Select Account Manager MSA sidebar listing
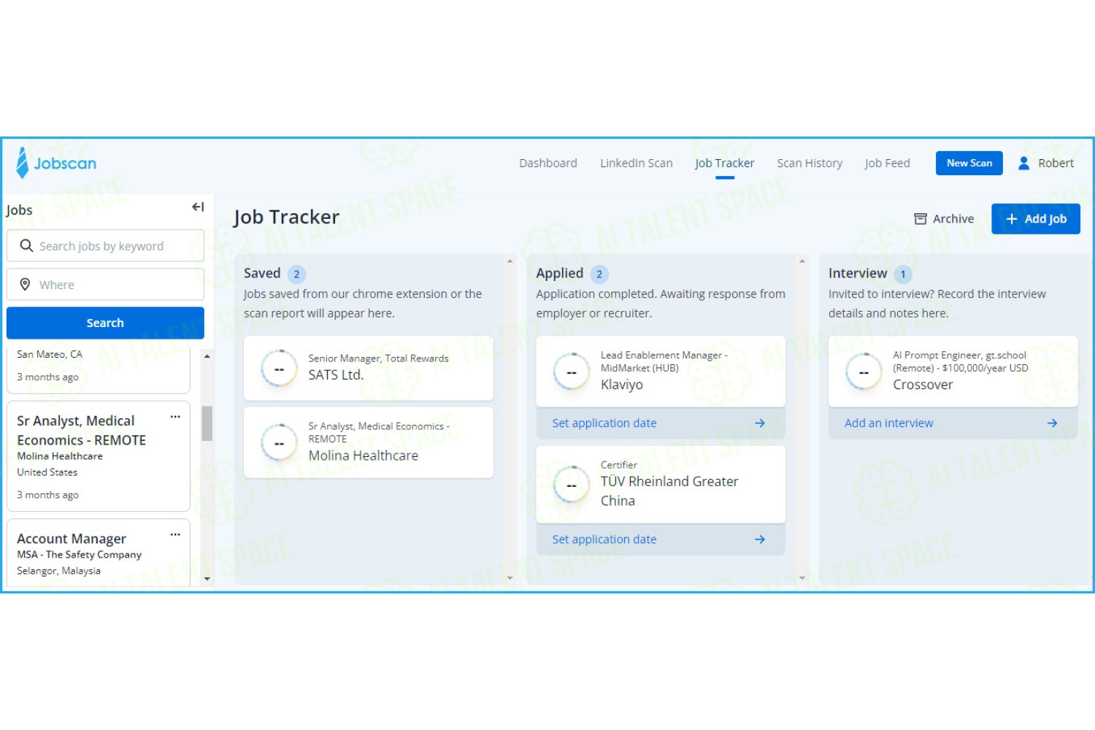Image resolution: width=1095 pixels, height=730 pixels. (x=99, y=553)
